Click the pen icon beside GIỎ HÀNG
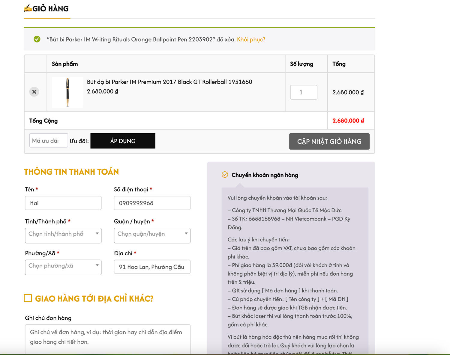Image resolution: width=450 pixels, height=355 pixels. [x=28, y=8]
